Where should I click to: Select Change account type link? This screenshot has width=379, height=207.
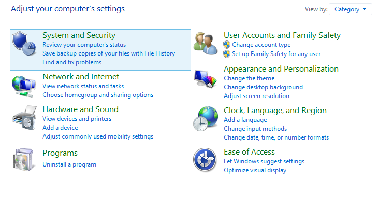[261, 45]
